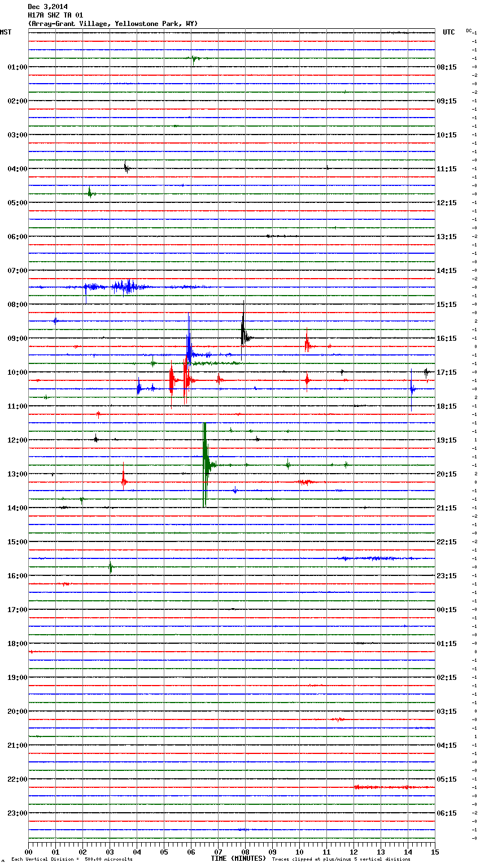Click the '14:15' UTC time label
The width and height of the screenshot is (480, 867).
coord(447,271)
